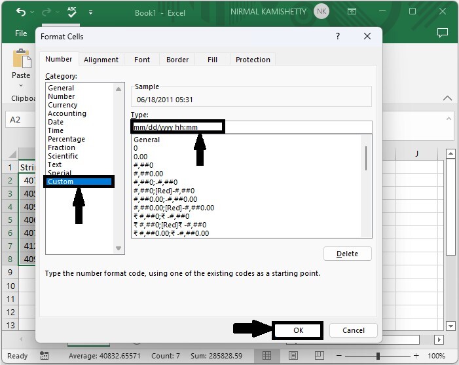Click the Redo arrow in title bar
Screen dimensions: 459x365
[46, 12]
